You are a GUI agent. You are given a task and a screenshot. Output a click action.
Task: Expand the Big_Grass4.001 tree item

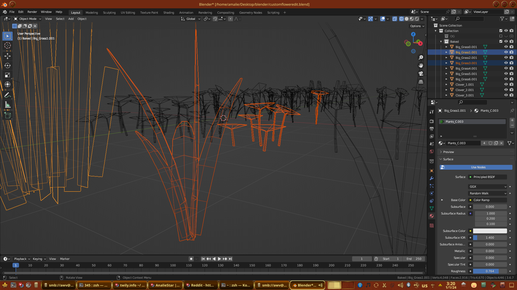click(x=446, y=68)
